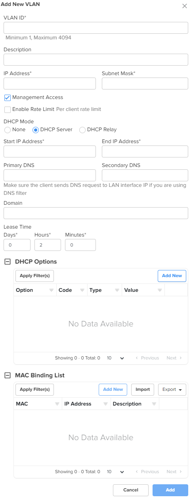Collapse the MAC Binding List section
Screen dimensions: 191x499
pyautogui.click(x=7, y=375)
